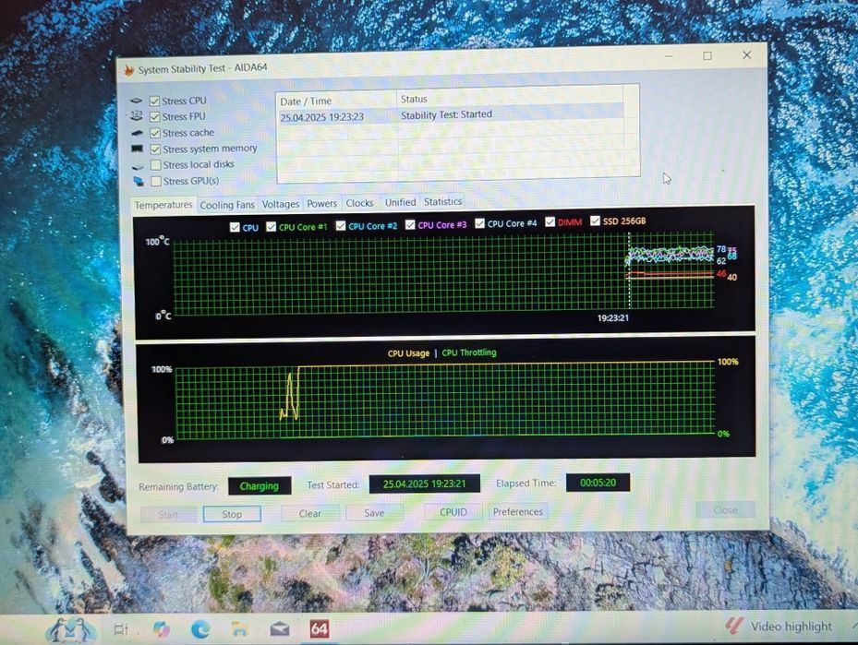Toggle CPU Core #4 graph checkbox
Image resolution: width=858 pixels, height=645 pixels.
click(x=480, y=223)
